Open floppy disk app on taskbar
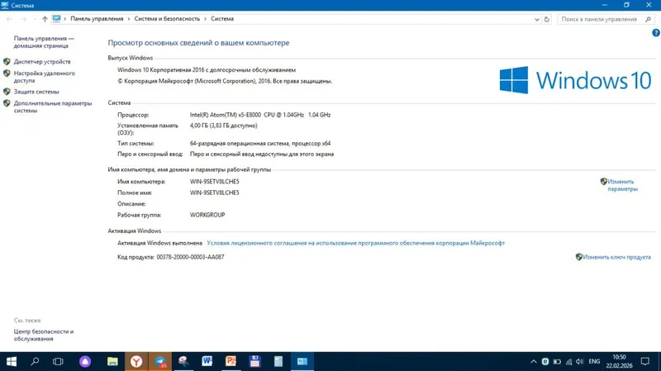Viewport: 661px width, 371px height. [x=254, y=361]
